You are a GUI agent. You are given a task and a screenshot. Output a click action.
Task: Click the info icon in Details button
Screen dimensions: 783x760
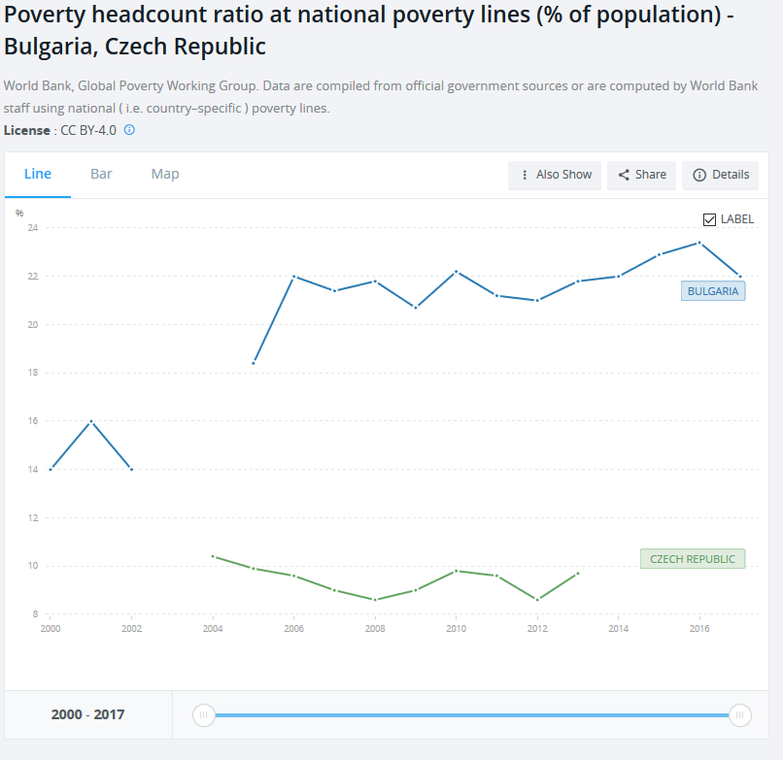[699, 175]
